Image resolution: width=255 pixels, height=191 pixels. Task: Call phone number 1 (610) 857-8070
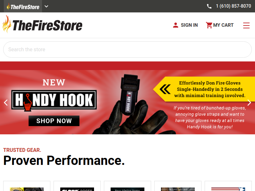[x=233, y=6]
